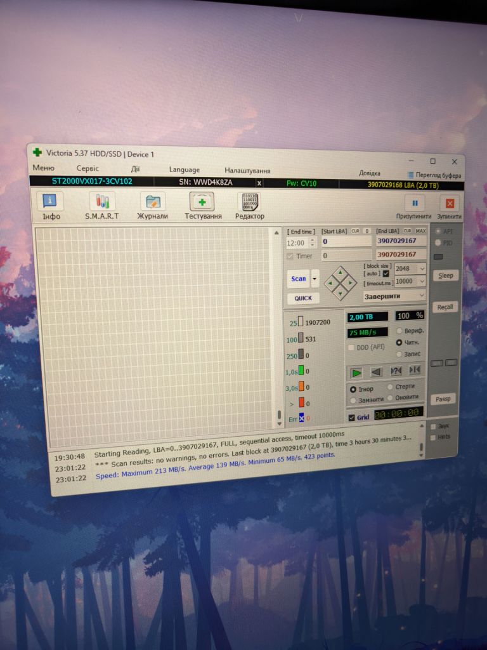Click the Sleep button
The width and height of the screenshot is (487, 650).
445,275
